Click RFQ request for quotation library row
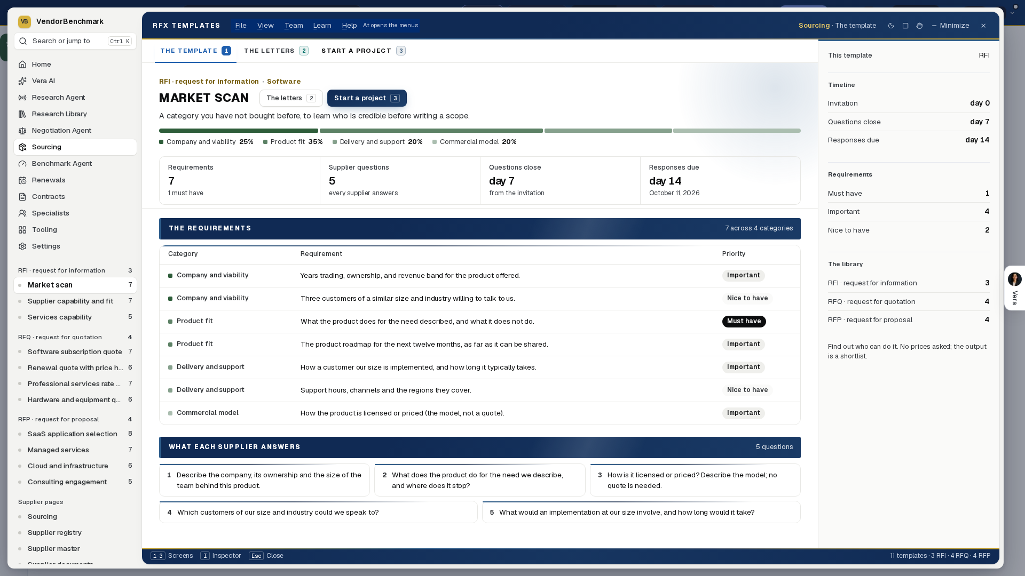Image resolution: width=1025 pixels, height=576 pixels. click(x=909, y=302)
